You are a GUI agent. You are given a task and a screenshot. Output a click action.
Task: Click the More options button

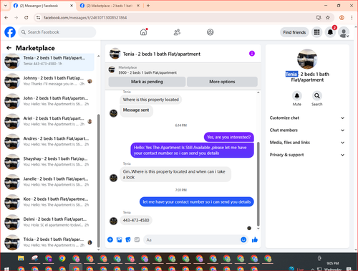point(222,82)
